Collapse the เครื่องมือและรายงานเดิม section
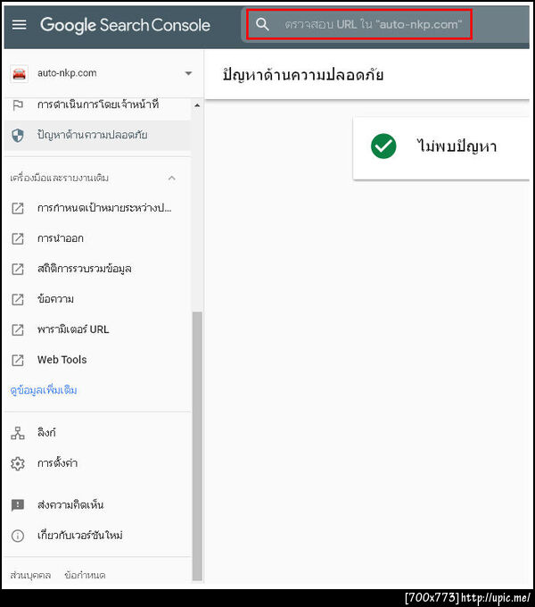 tap(172, 178)
